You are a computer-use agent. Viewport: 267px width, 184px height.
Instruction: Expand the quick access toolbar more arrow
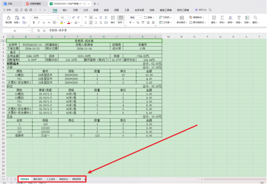45,10
